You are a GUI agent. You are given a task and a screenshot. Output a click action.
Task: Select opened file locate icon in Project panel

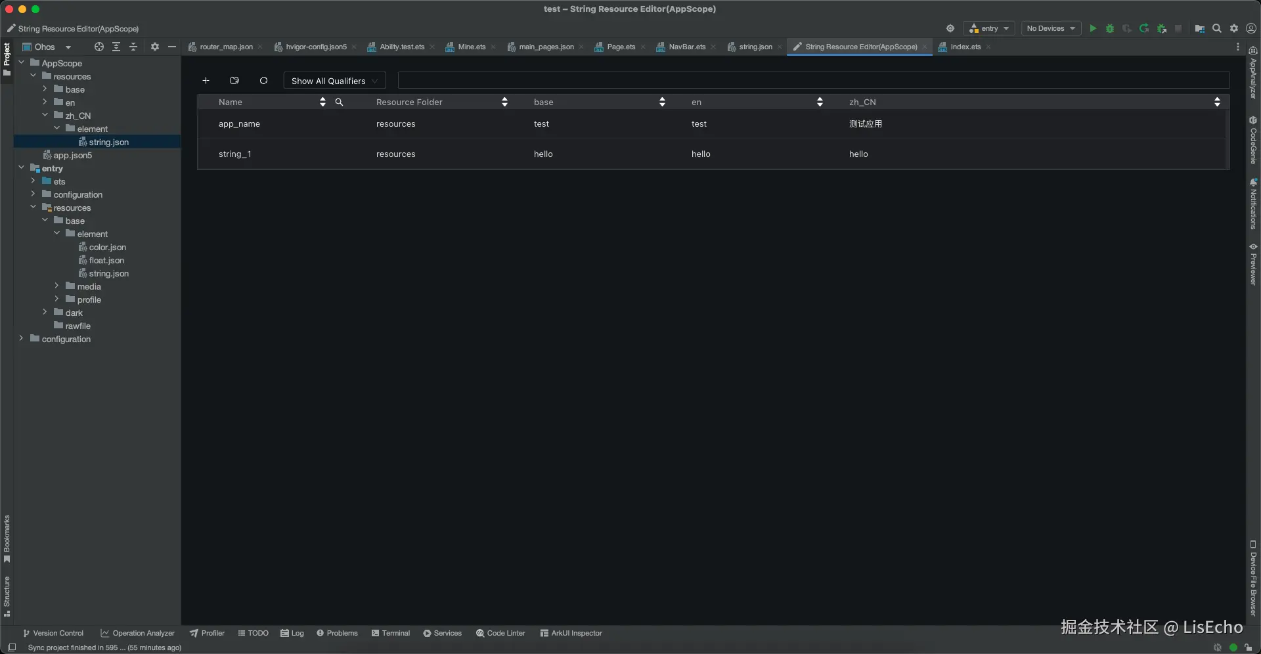point(99,47)
